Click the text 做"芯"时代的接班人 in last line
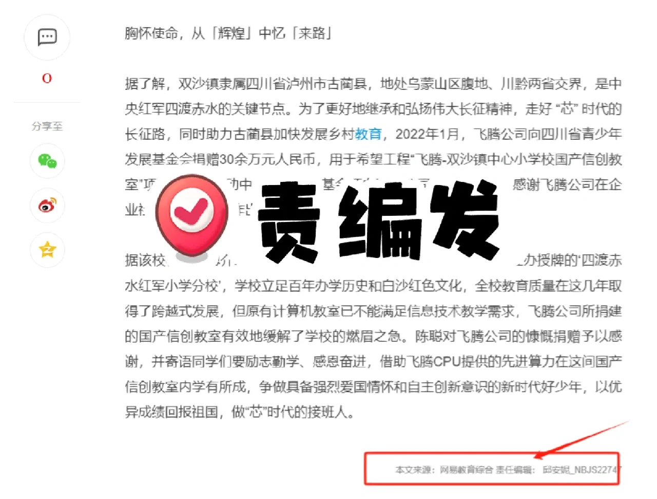This screenshot has width=657, height=499. pyautogui.click(x=293, y=412)
